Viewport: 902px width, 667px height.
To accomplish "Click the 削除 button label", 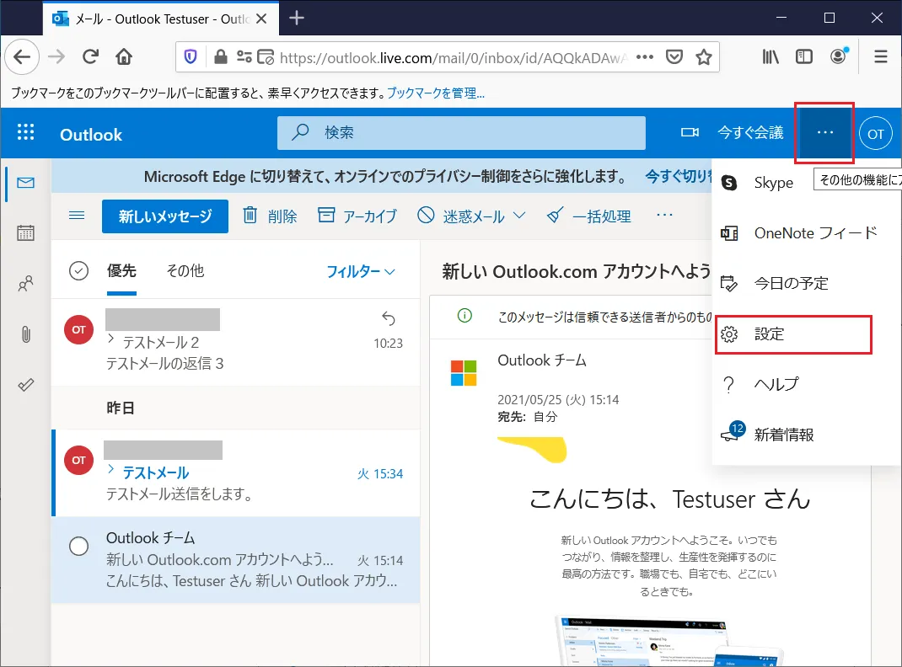I will pyautogui.click(x=282, y=216).
